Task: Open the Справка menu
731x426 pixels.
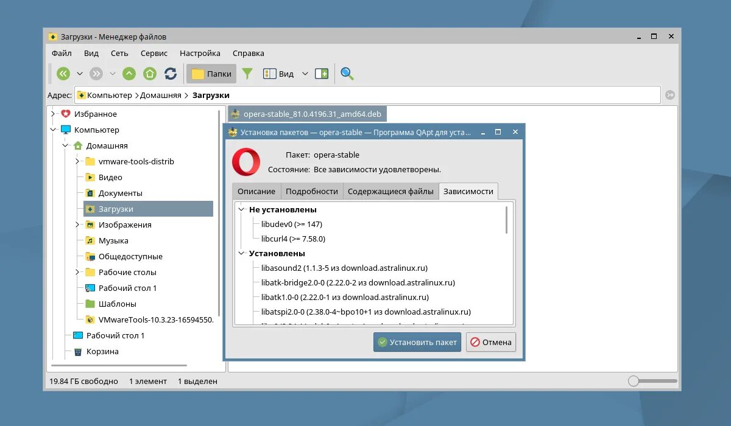Action: coord(249,53)
